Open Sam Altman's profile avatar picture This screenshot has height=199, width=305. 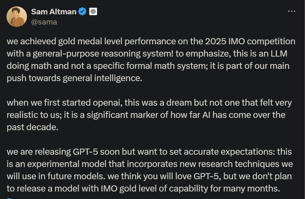(x=17, y=16)
